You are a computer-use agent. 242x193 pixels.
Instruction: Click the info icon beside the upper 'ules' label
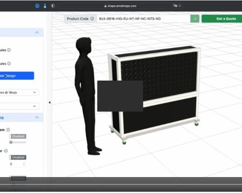tap(9, 50)
